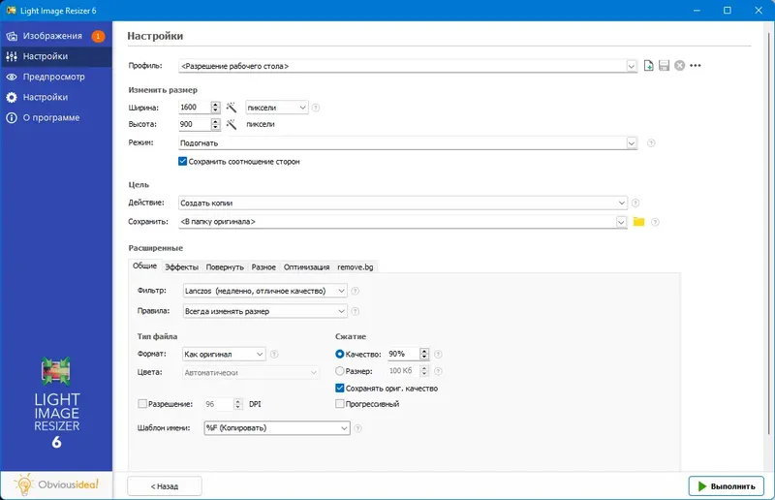This screenshot has width=775, height=500.
Task: Click the orange badge next to Изображения
Action: 98,36
